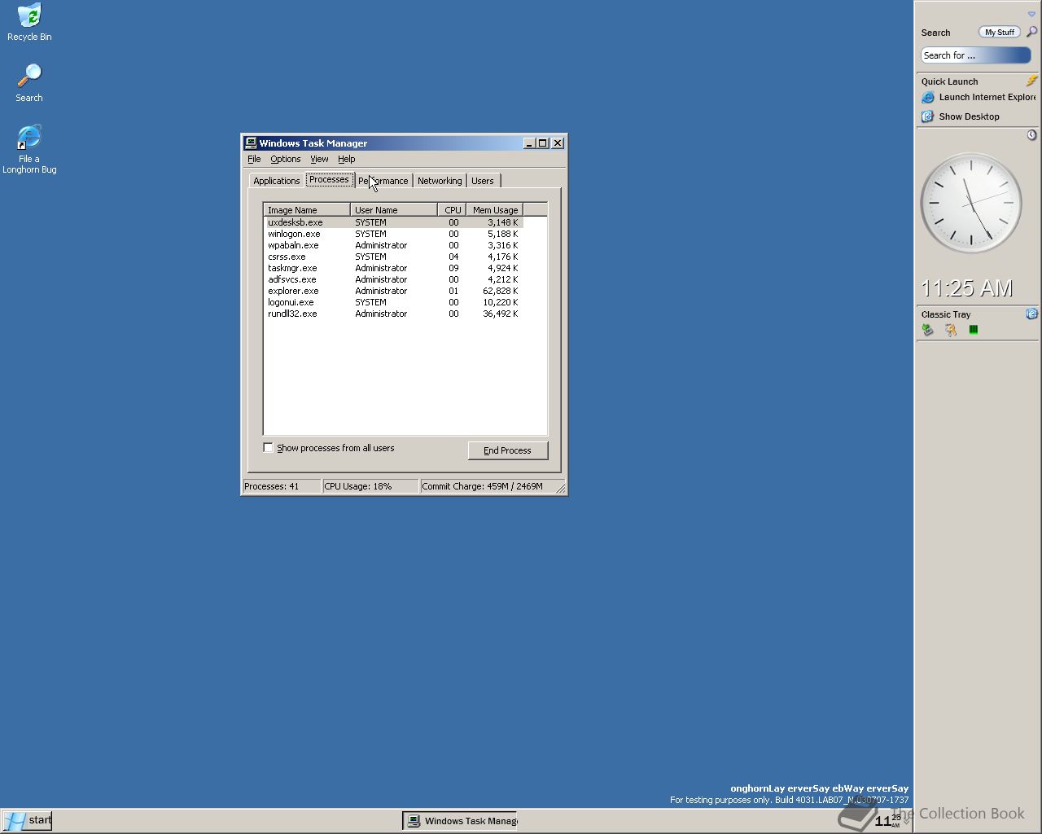Screen dimensions: 1042x834
Task: Sort by Mem Usage column header
Action: point(494,209)
